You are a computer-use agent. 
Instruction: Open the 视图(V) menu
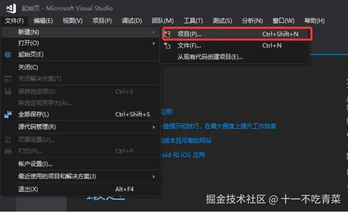tap(73, 21)
